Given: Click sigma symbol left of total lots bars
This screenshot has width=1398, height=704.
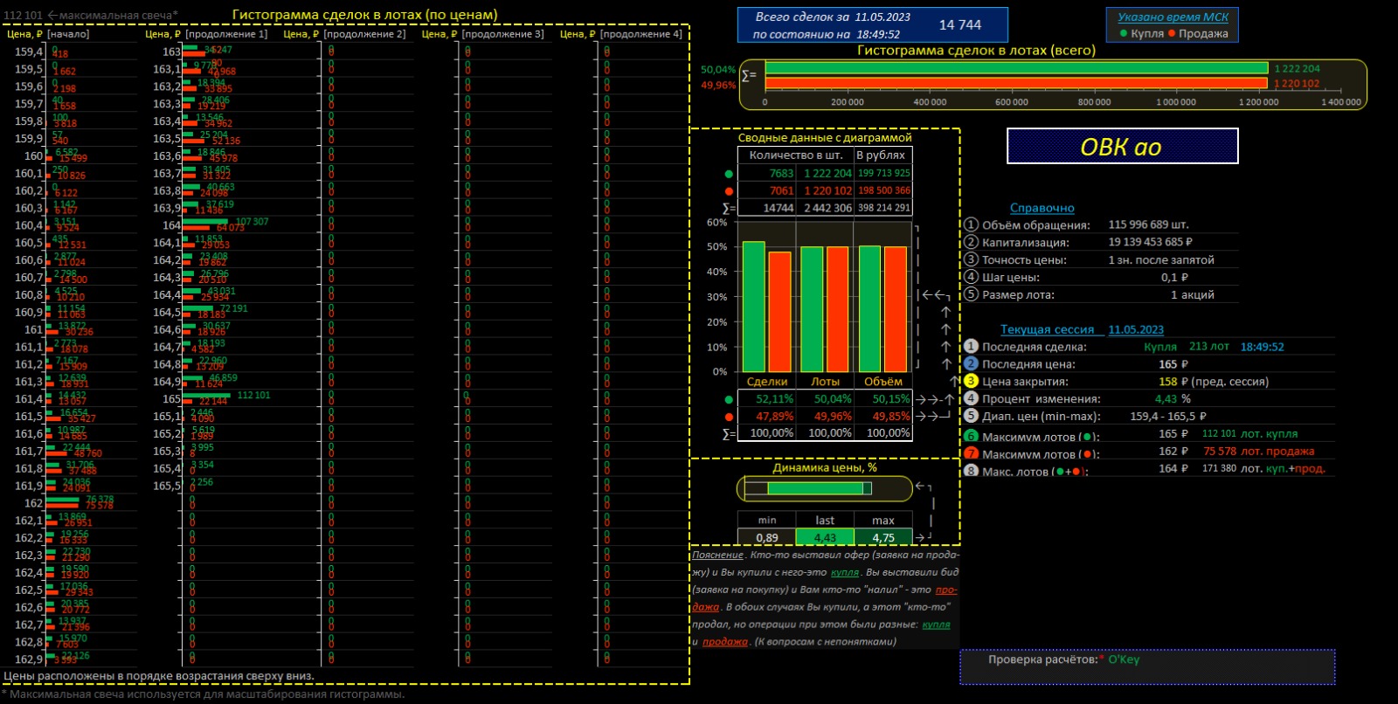Looking at the screenshot, I should (749, 76).
